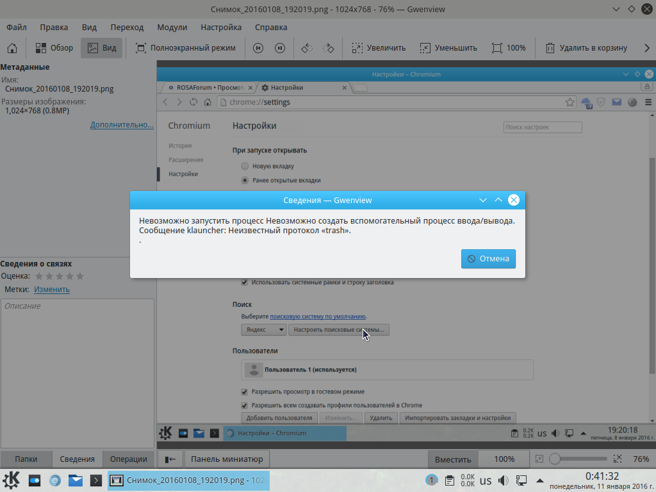Maximize the Сведения dialog with up chevron
The image size is (656, 492).
click(498, 200)
